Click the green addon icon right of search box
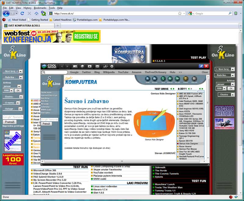The height and width of the screenshot is (201, 244). (x=236, y=13)
